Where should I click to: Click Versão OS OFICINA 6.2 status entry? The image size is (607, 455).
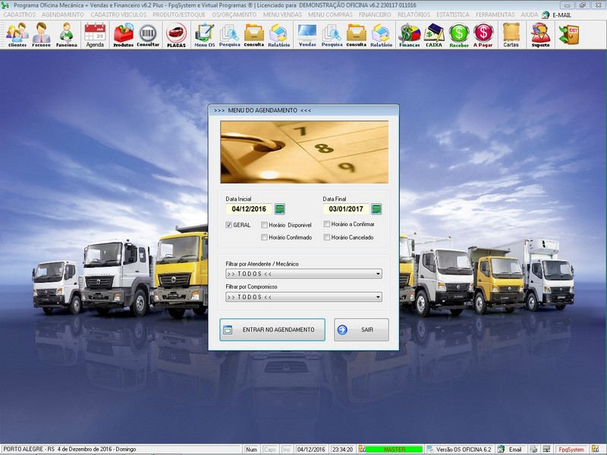point(463,450)
